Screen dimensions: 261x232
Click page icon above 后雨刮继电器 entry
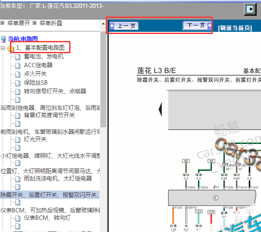(18, 99)
